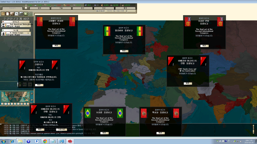This screenshot has width=257, height=144.
Task: Click the world minimap
Action: (16, 97)
